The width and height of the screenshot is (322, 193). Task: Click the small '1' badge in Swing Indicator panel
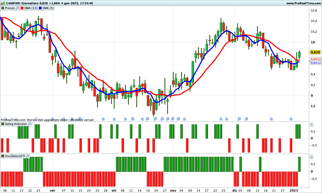click(x=312, y=124)
